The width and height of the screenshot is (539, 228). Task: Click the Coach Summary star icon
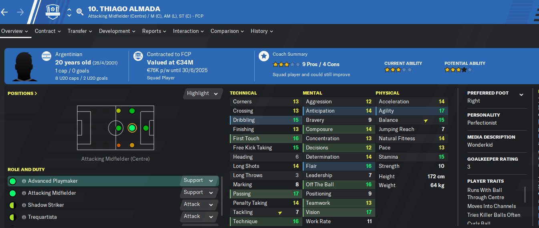pos(263,56)
